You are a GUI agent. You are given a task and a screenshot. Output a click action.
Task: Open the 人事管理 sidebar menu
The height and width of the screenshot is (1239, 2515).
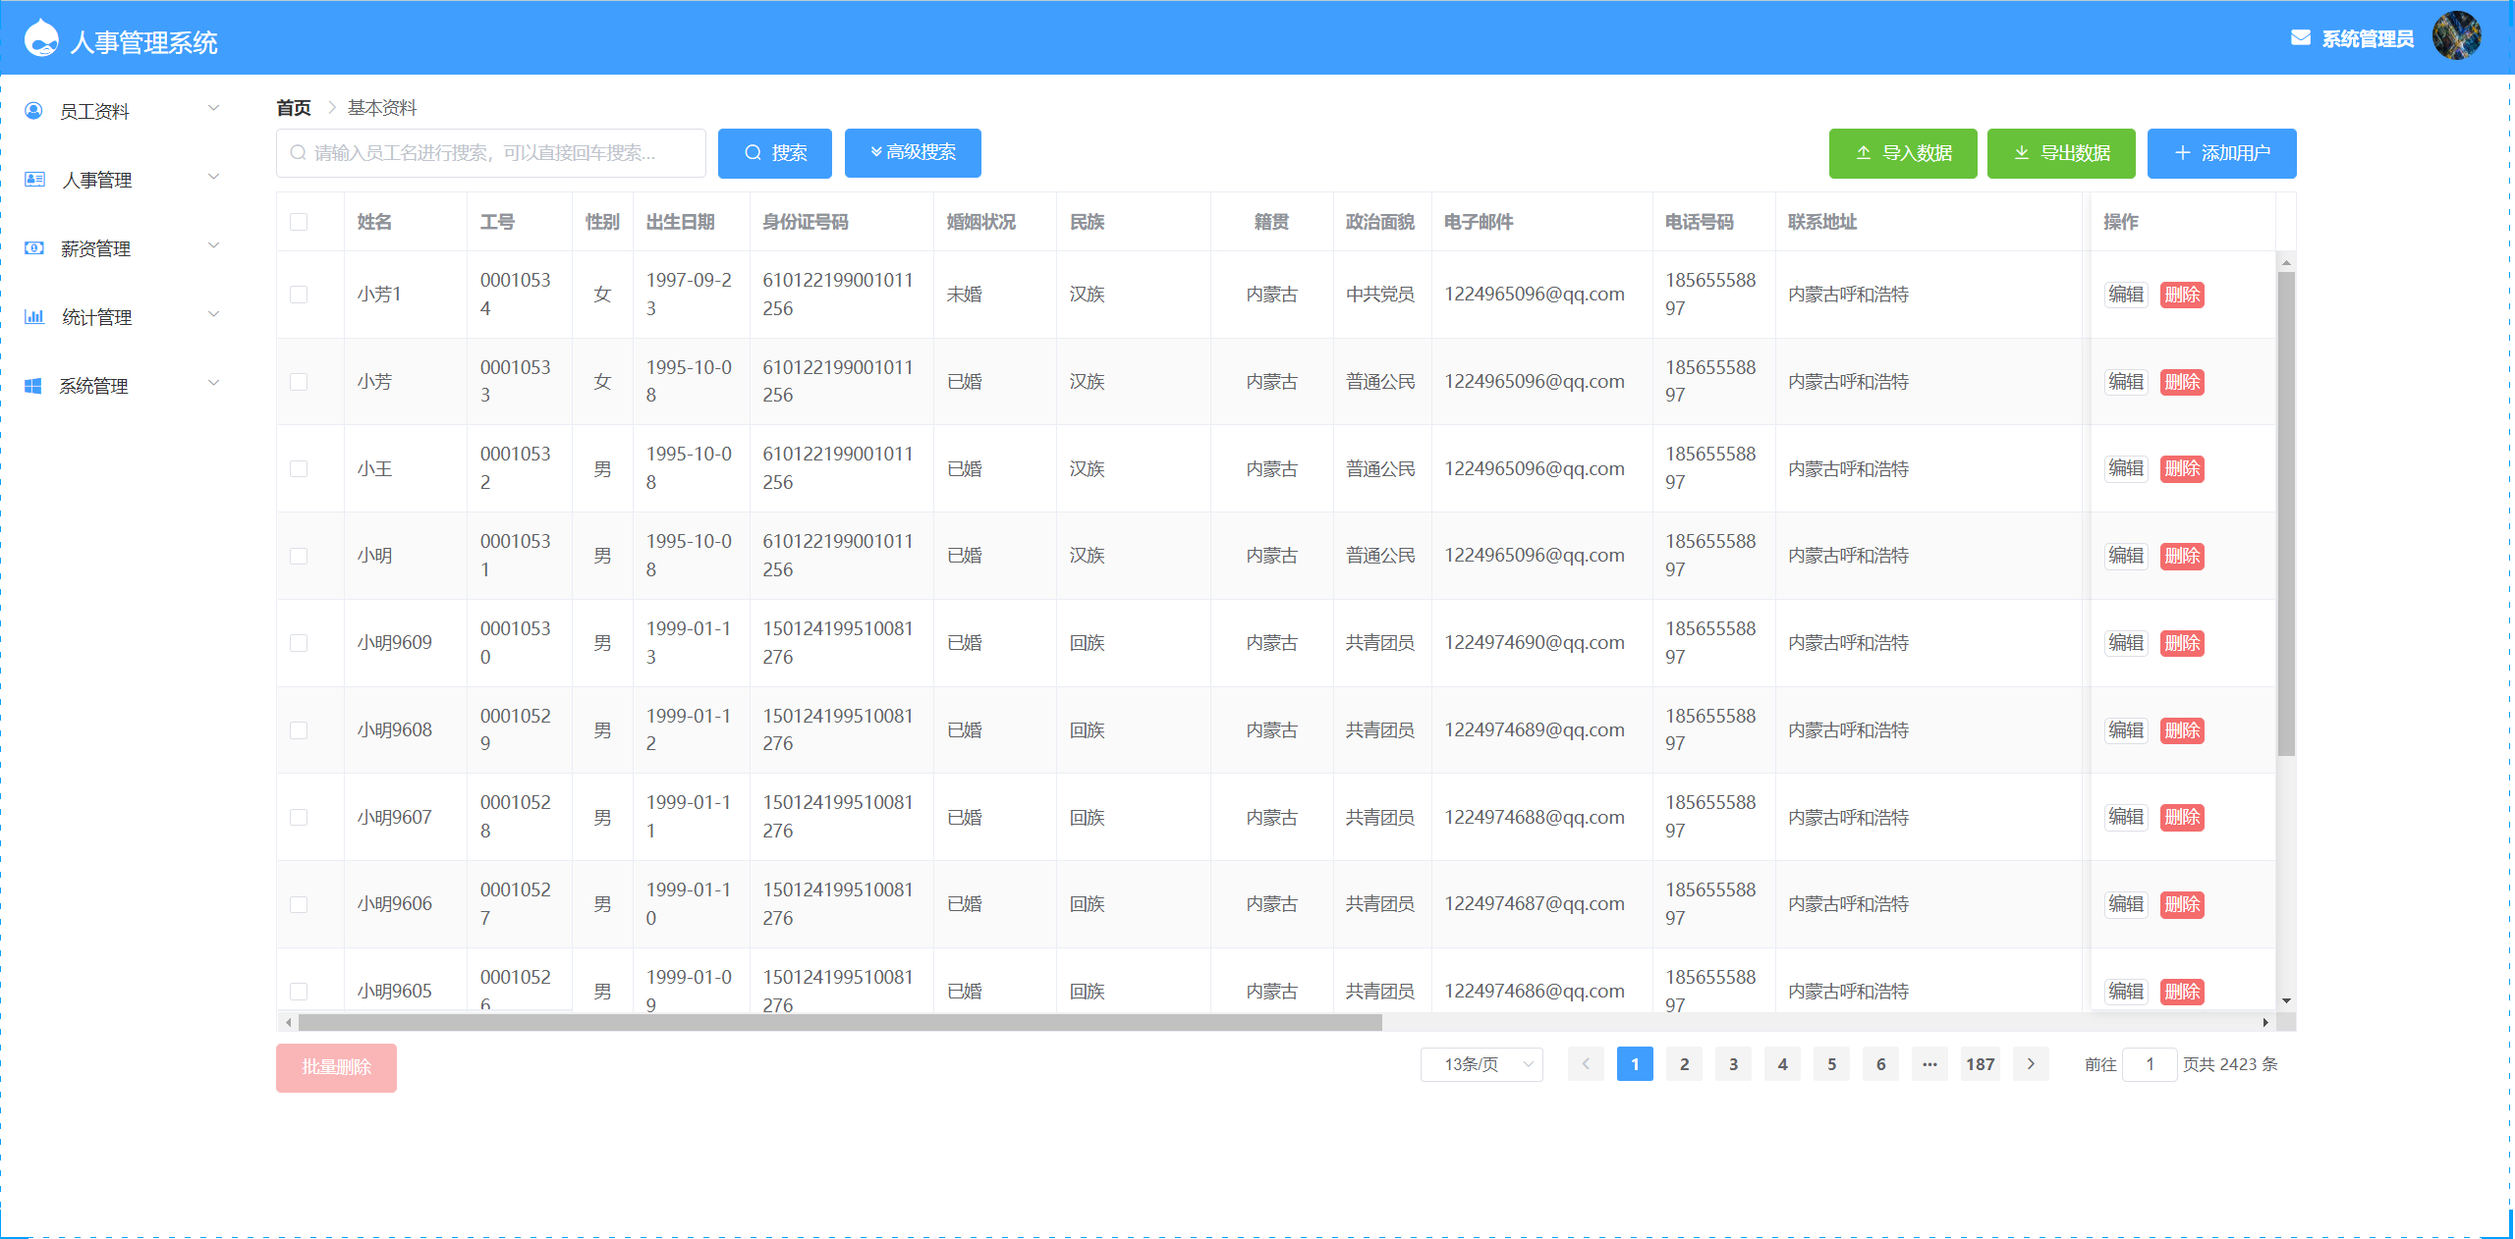(x=97, y=180)
